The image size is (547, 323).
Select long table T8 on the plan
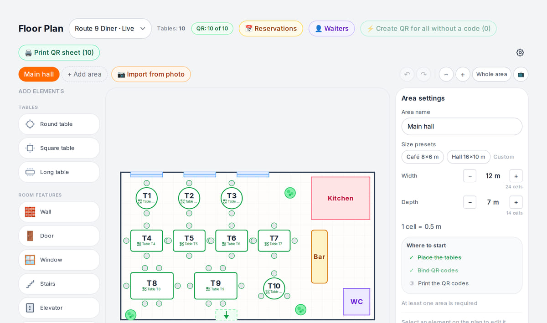pyautogui.click(x=152, y=286)
